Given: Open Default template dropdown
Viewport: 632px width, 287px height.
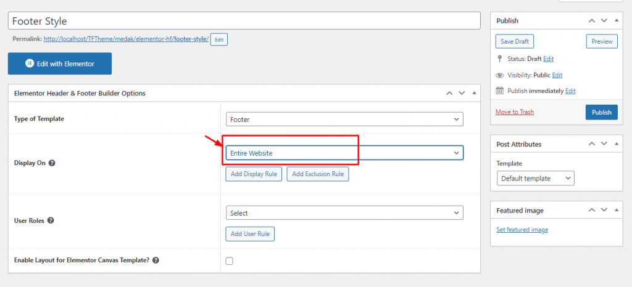Looking at the screenshot, I should pos(535,179).
